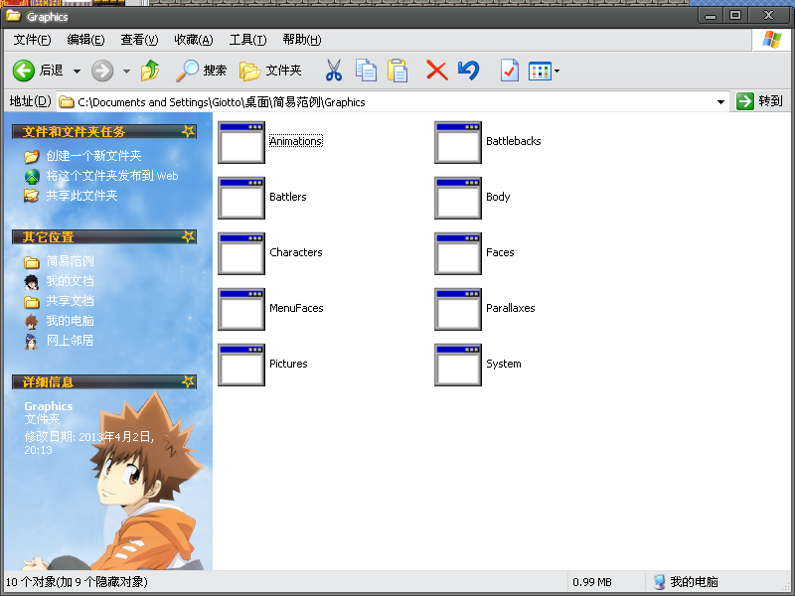Collapse the 文件和文件夹任务 panel
The width and height of the screenshot is (795, 596).
coord(188,132)
